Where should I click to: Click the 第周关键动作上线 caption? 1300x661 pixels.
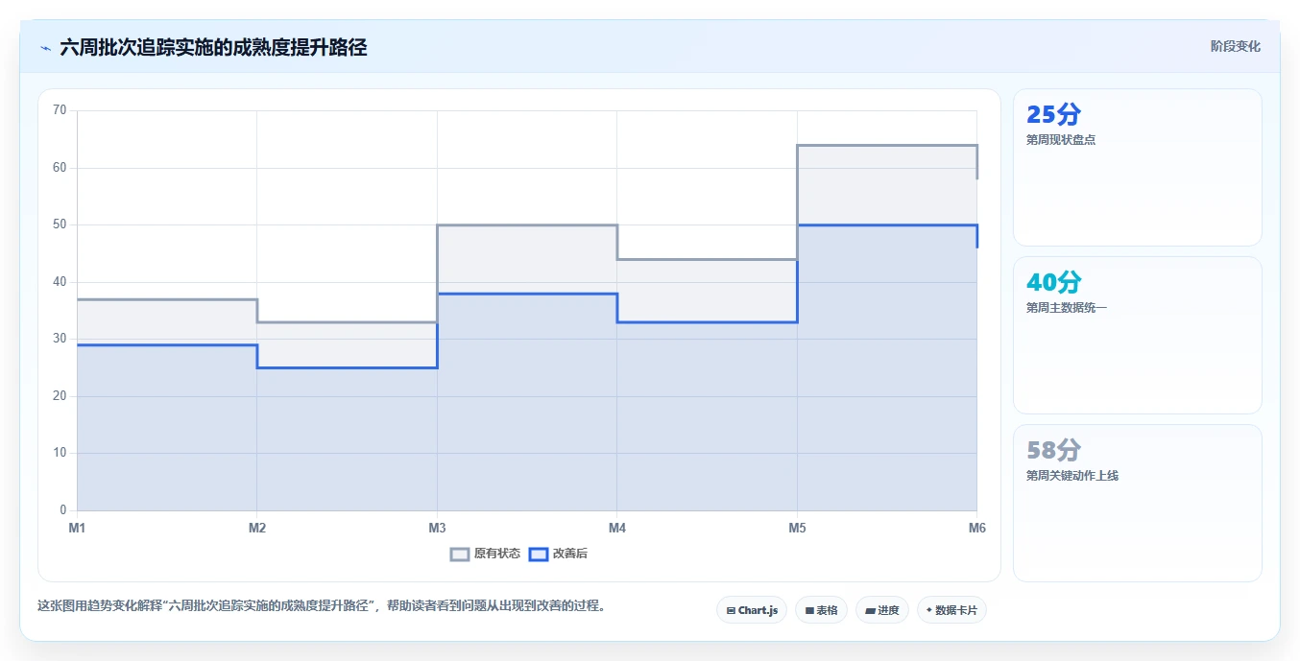(x=1072, y=476)
